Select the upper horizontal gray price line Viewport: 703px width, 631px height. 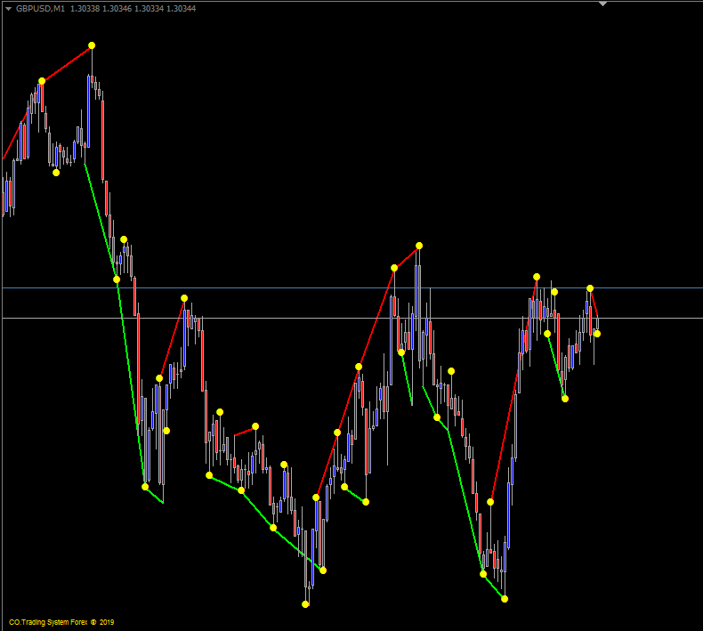click(x=356, y=287)
